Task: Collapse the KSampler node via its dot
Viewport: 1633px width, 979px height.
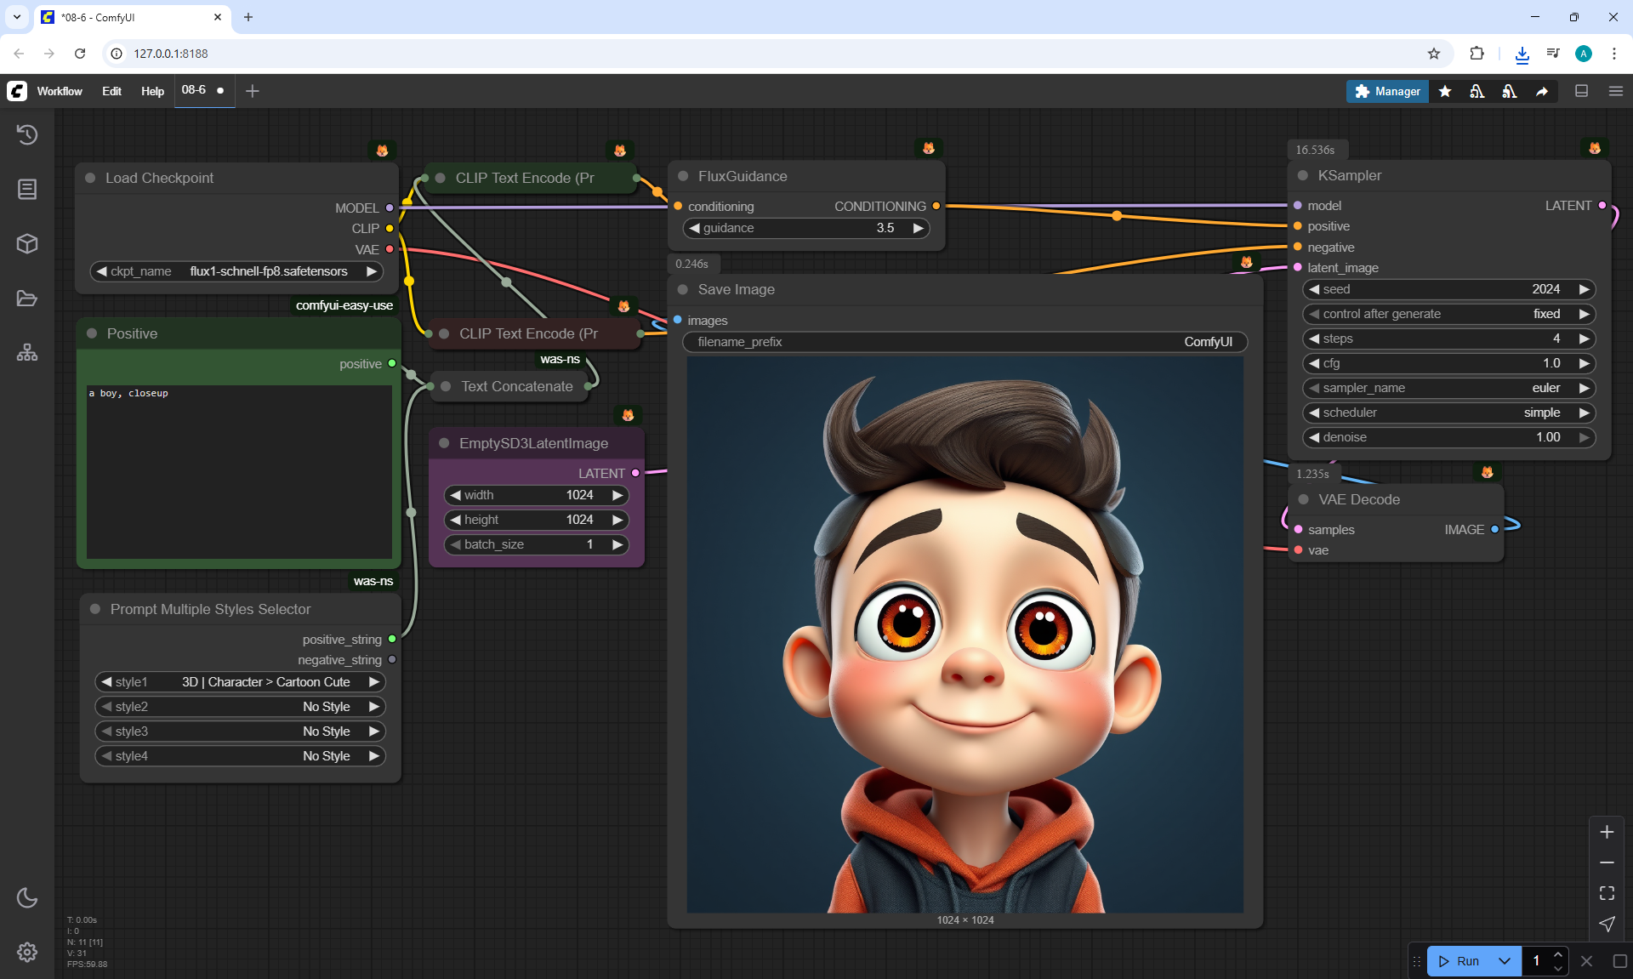Action: coord(1302,175)
